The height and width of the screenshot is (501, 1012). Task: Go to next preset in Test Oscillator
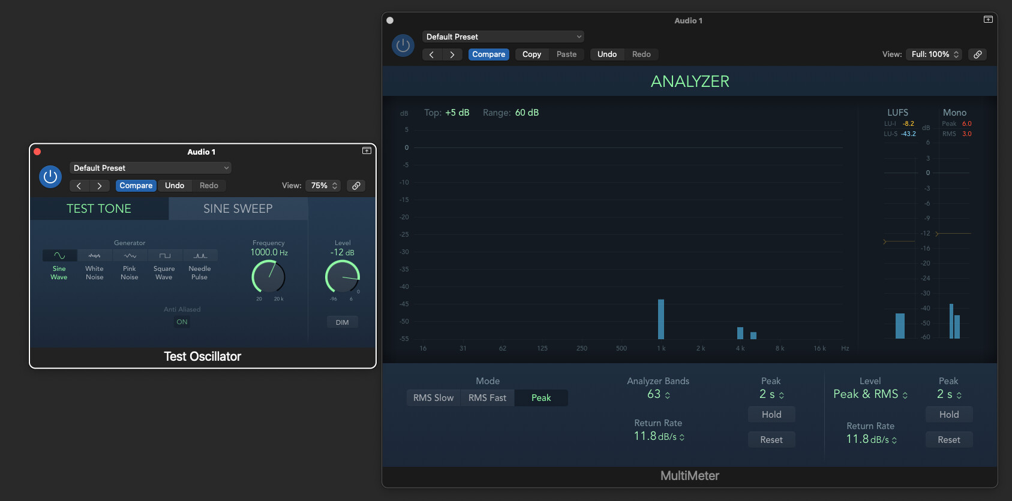tap(100, 186)
